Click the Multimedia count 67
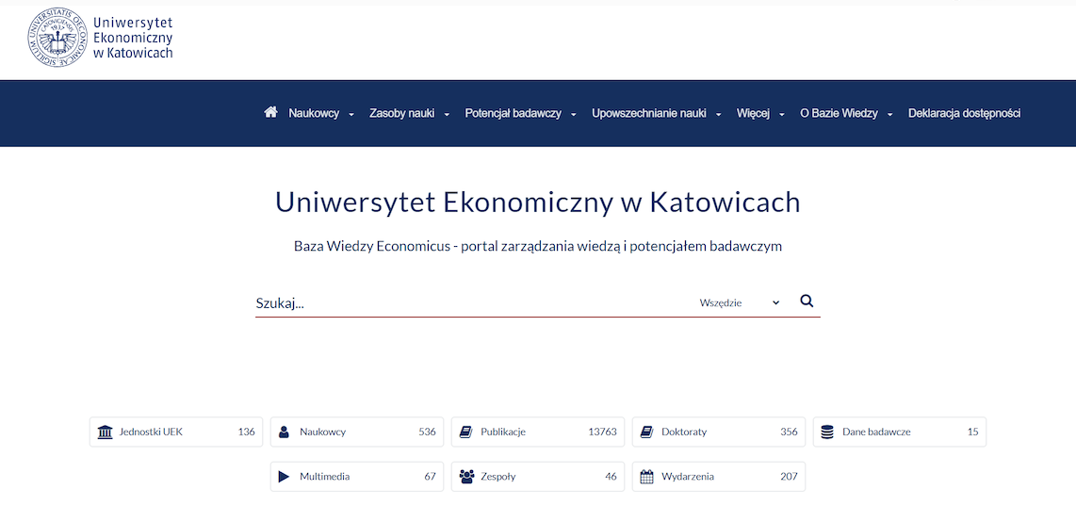Screen dimensions: 1076x522 (431, 476)
